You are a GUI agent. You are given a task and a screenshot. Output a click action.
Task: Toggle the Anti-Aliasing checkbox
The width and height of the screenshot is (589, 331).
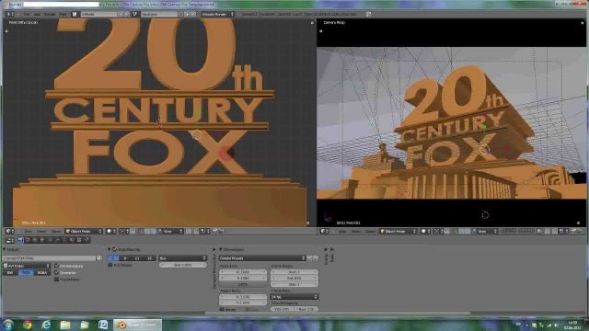114,249
